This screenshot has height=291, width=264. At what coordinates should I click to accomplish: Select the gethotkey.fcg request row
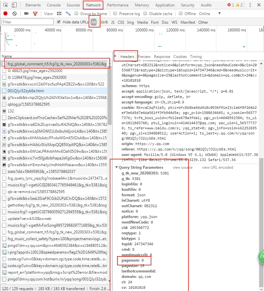point(54,205)
